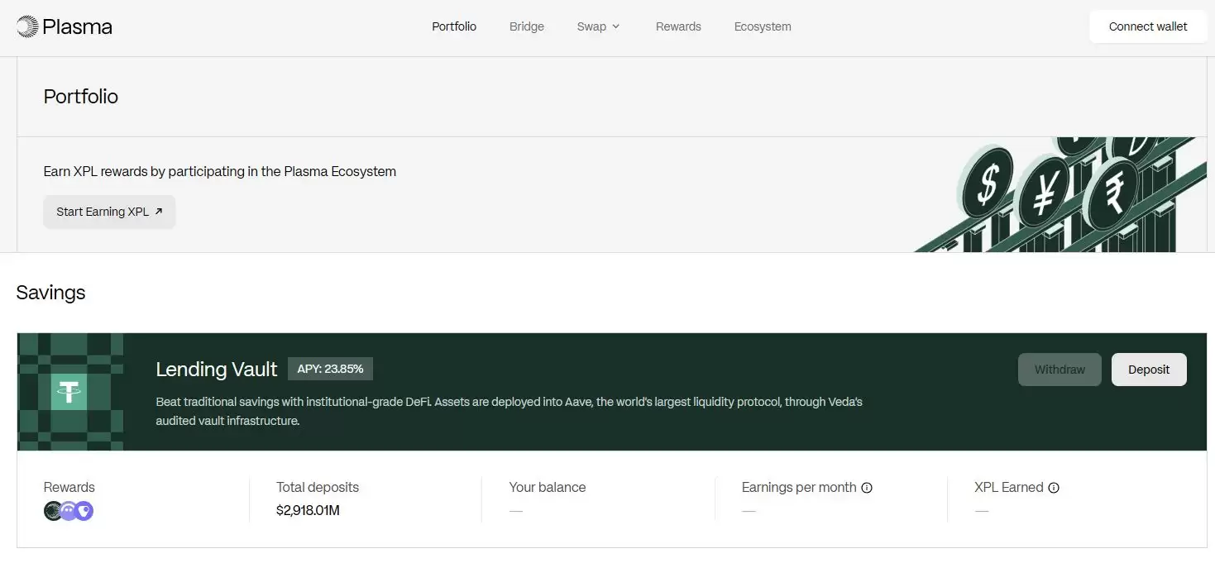
Task: Open the Portfolio tab
Action: [454, 26]
